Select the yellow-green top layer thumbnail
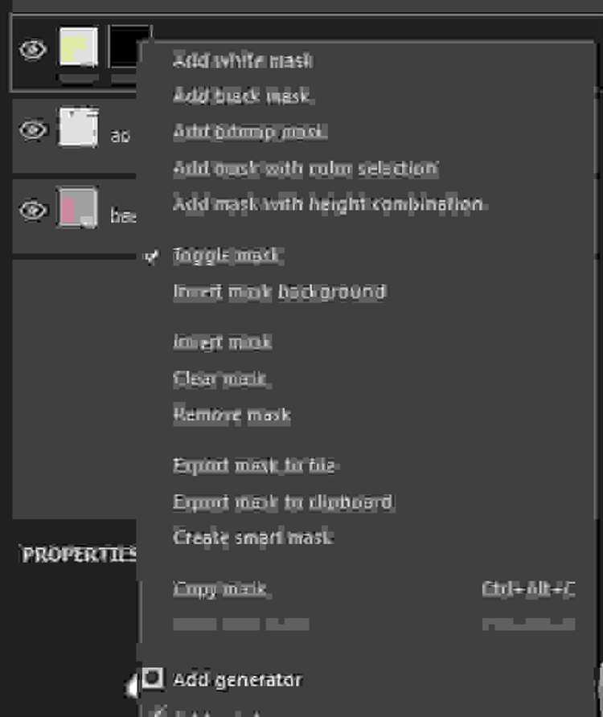The height and width of the screenshot is (717, 603). tap(78, 47)
